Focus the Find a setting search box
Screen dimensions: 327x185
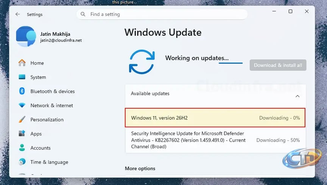pos(162,14)
